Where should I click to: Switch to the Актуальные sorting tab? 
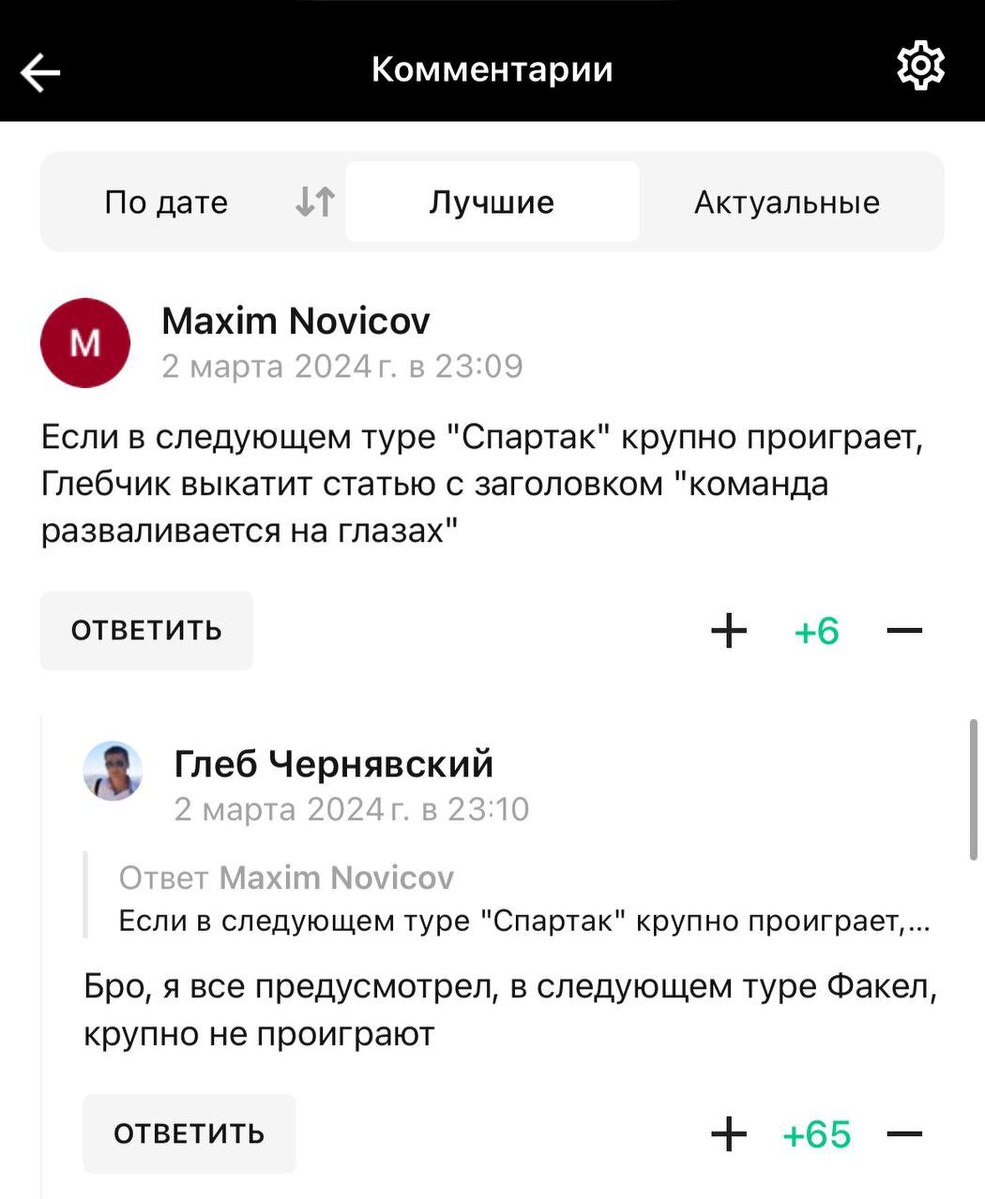[x=786, y=201]
